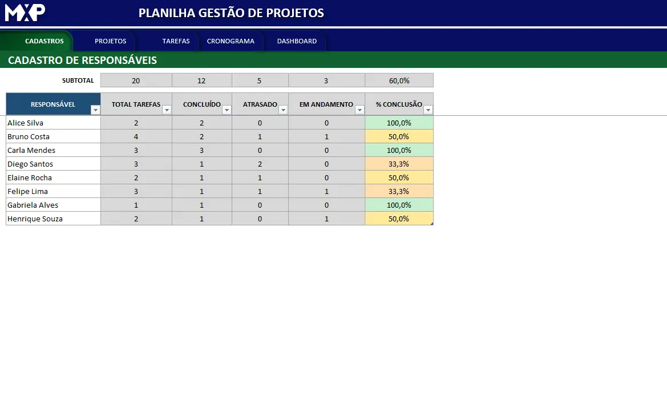Open the RESPONSÁVEL column filter arrow
Image resolution: width=667 pixels, height=400 pixels.
pyautogui.click(x=95, y=110)
